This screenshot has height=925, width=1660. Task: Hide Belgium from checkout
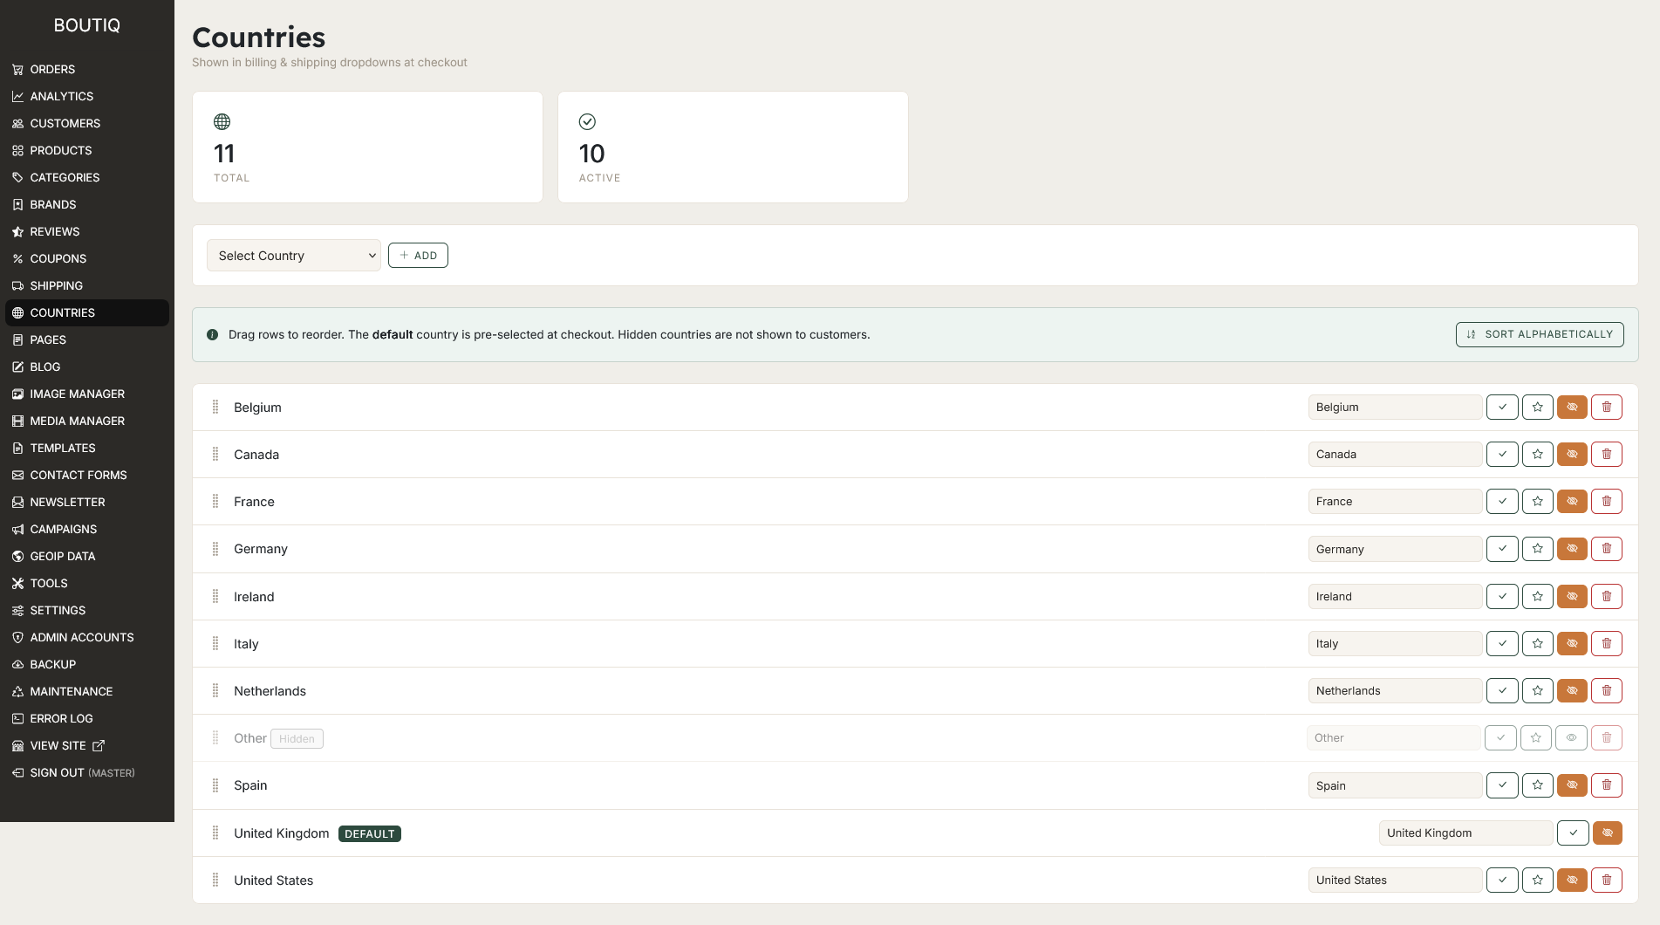pos(1572,408)
